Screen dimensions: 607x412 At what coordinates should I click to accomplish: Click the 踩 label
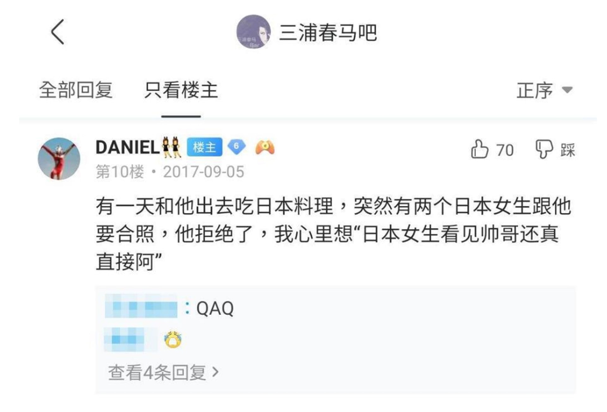[568, 150]
